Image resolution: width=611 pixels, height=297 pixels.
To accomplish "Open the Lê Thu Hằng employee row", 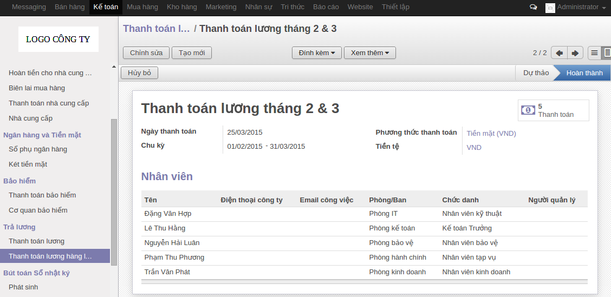I will (165, 228).
